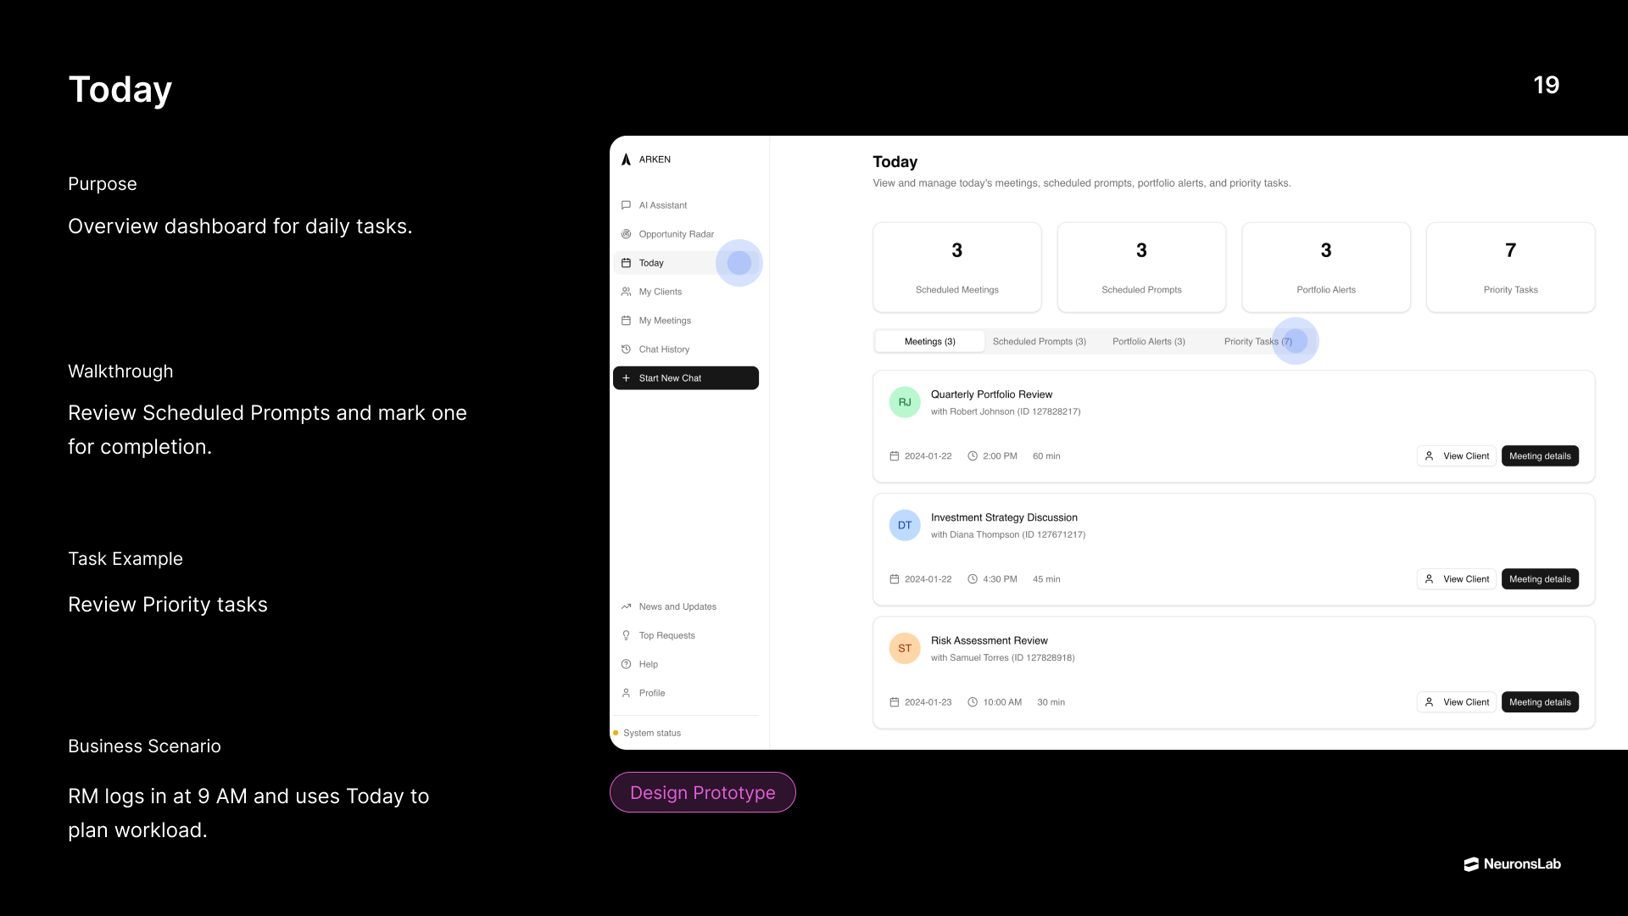The width and height of the screenshot is (1628, 916).
Task: Open My Meetings calendar icon
Action: [x=626, y=321]
